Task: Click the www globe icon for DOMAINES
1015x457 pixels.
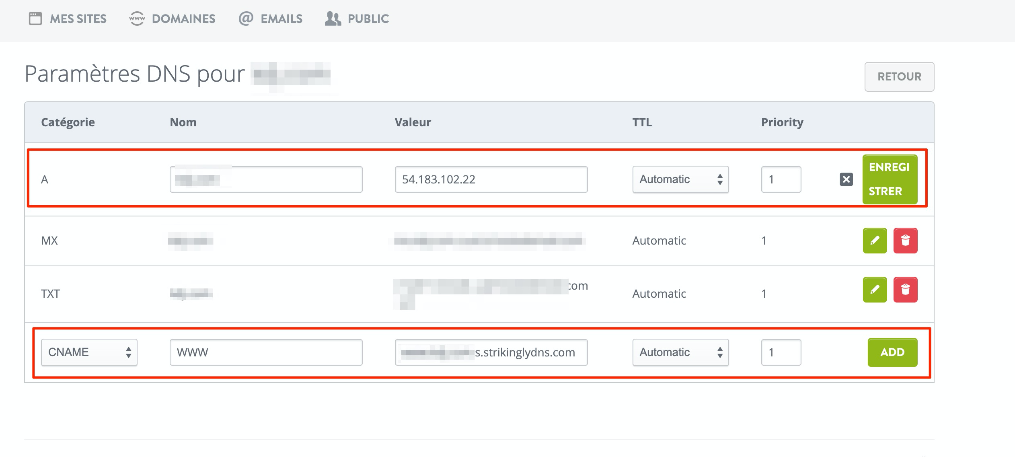Action: pyautogui.click(x=137, y=19)
